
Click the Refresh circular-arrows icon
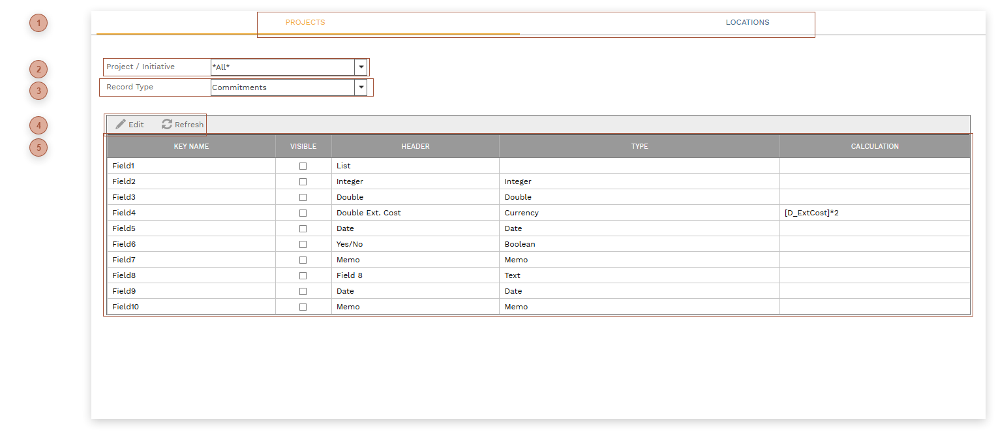(166, 124)
